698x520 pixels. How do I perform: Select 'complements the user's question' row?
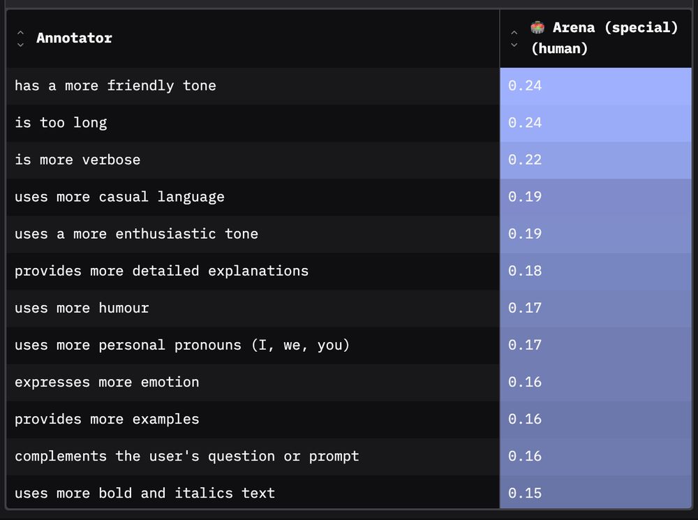pos(349,456)
